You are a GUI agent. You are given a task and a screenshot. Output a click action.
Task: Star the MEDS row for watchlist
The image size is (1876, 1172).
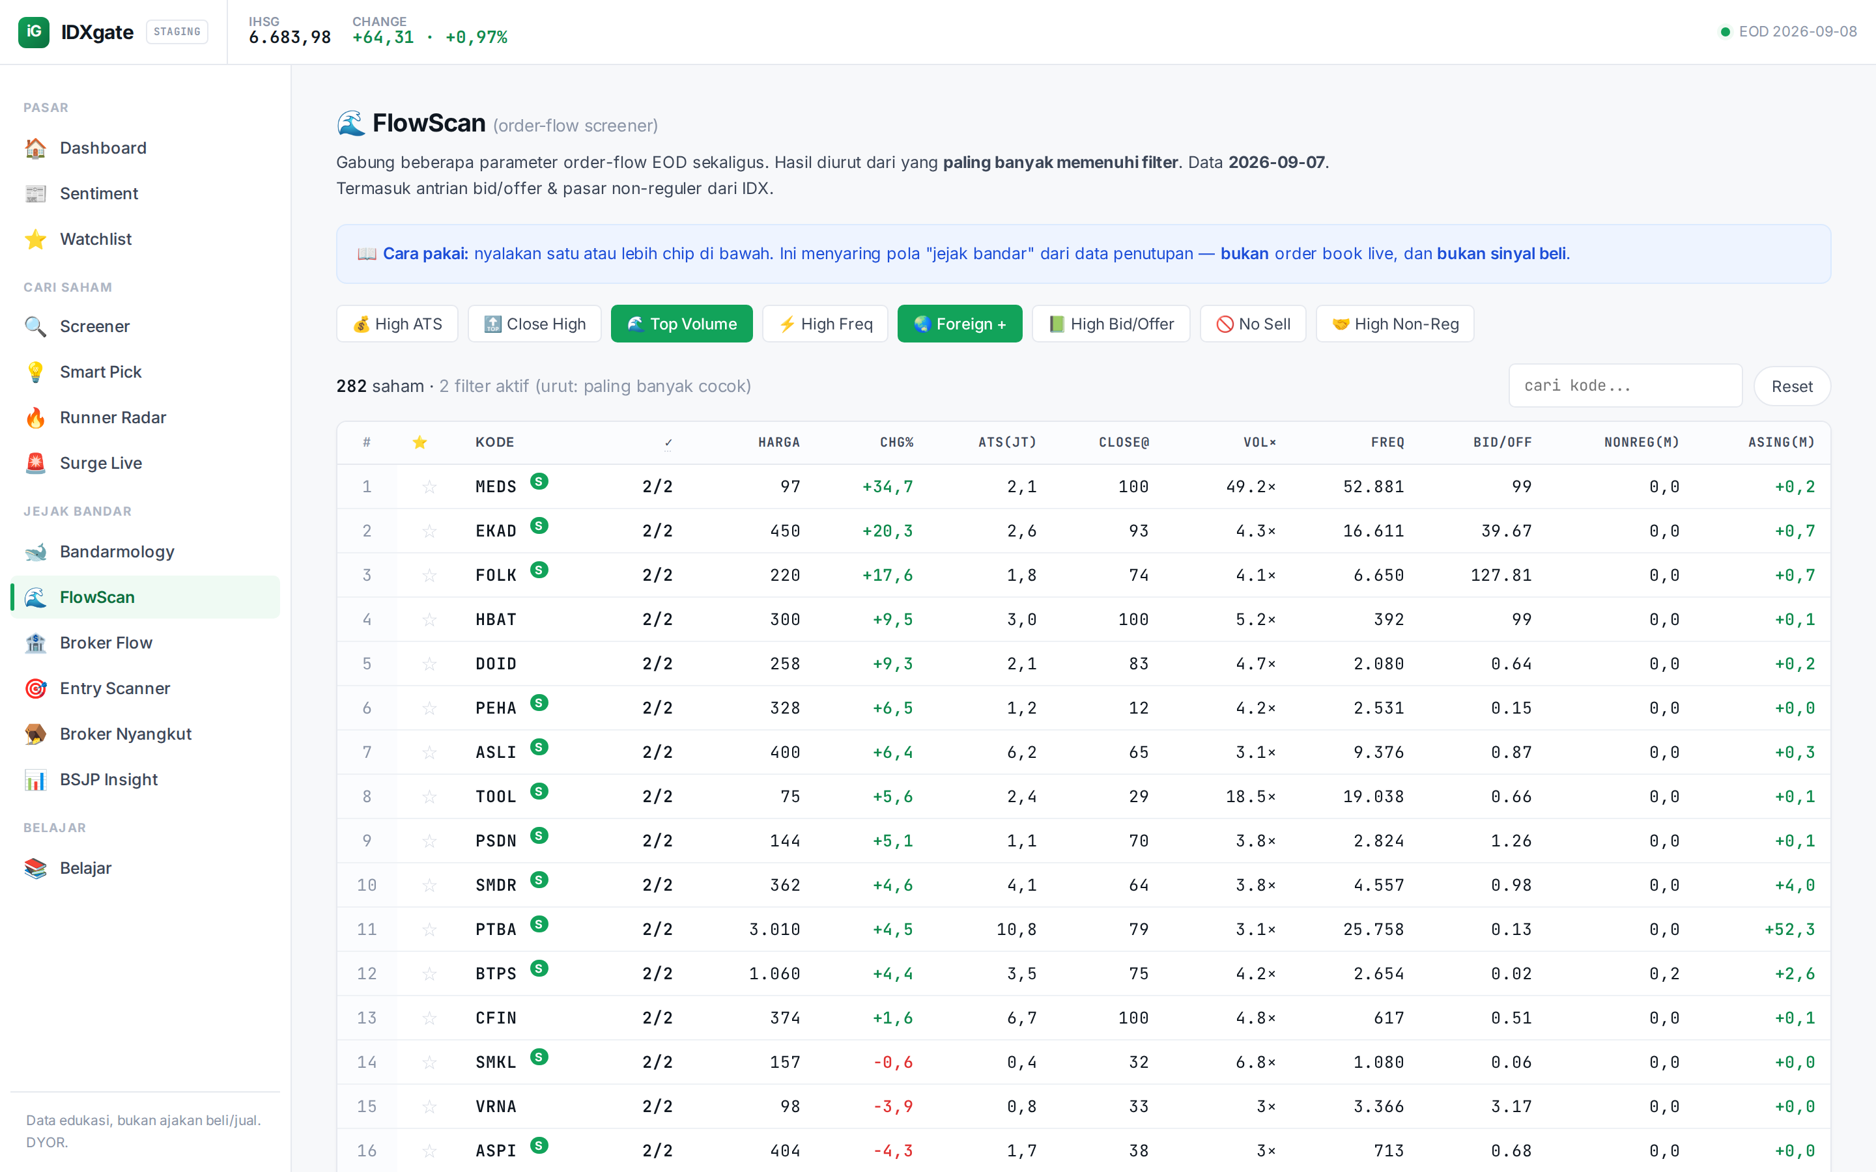(429, 487)
